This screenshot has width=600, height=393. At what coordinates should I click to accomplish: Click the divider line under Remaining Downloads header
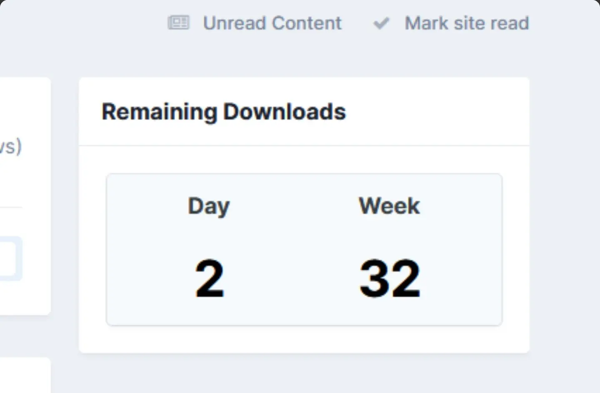[x=304, y=146]
